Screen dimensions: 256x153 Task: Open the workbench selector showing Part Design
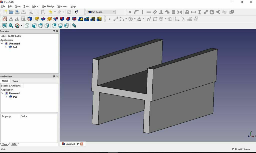[101, 12]
